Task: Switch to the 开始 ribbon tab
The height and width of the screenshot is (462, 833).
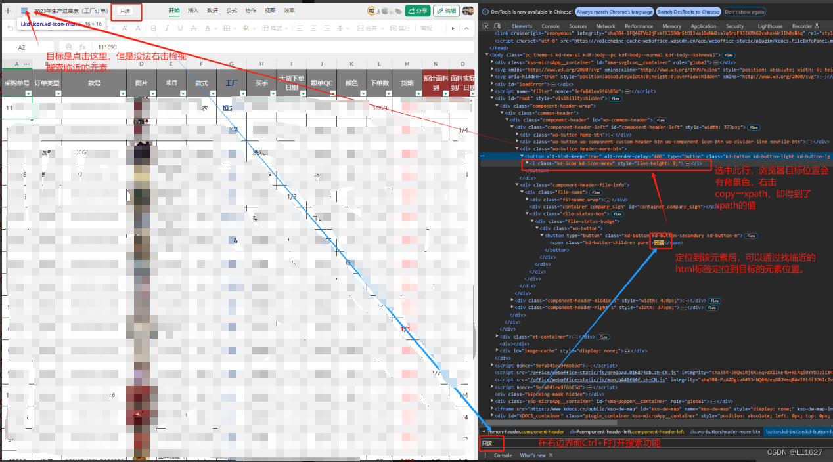Action: 174,10
